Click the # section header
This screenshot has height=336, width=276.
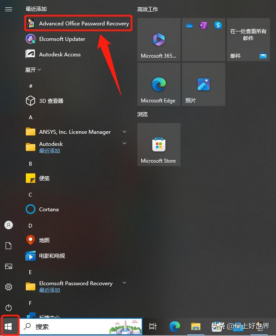[31, 86]
